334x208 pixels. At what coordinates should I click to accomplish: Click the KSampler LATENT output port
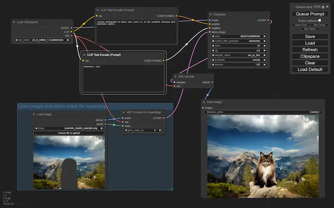click(268, 20)
